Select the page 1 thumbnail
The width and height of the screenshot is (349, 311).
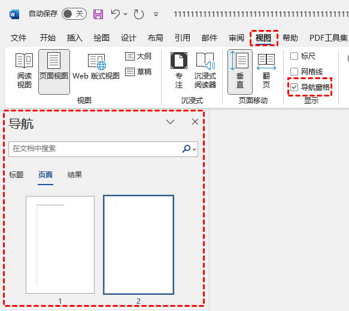[x=60, y=244]
